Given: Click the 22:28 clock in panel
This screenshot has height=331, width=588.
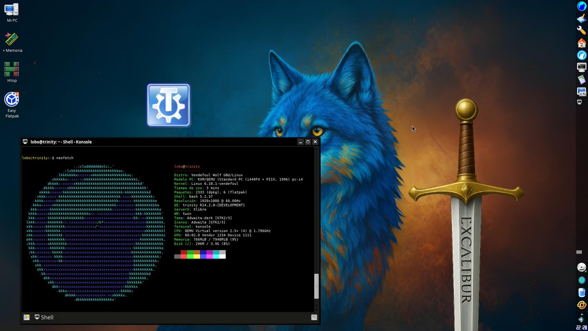Looking at the screenshot, I should coord(582,327).
